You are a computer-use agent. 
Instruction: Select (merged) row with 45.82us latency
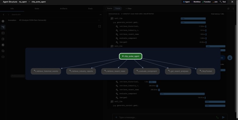pyautogui.click(x=167, y=42)
